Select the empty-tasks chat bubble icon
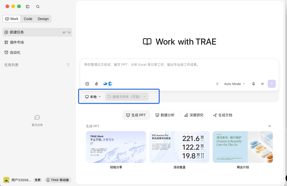Image resolution: width=287 pixels, height=186 pixels. pyautogui.click(x=37, y=117)
